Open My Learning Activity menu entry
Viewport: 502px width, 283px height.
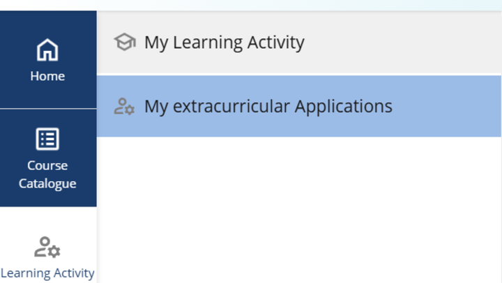(224, 43)
